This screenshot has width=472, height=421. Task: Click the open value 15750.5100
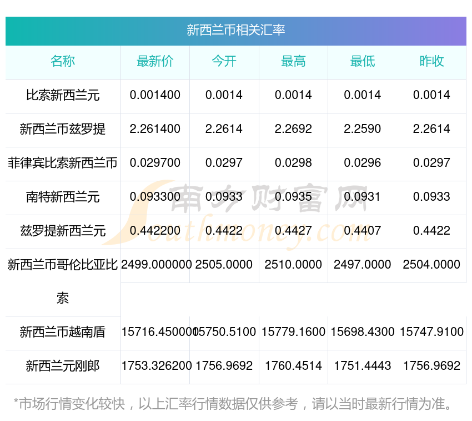[x=225, y=332]
